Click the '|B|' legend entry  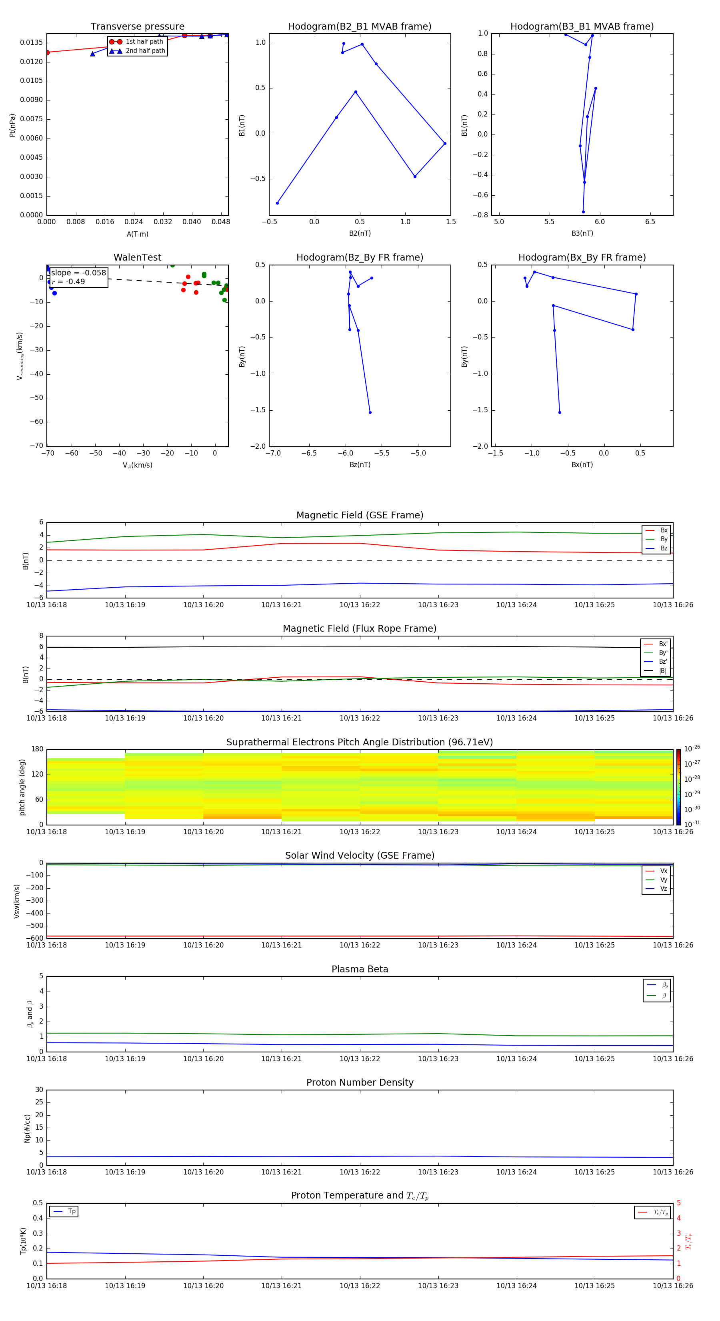(656, 671)
